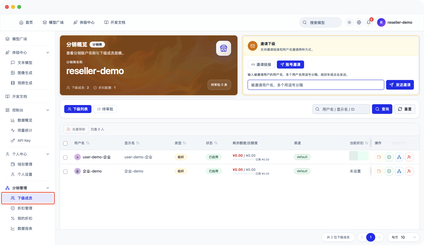Go to page 1 in pagination
This screenshot has width=424, height=245.
pos(371,237)
